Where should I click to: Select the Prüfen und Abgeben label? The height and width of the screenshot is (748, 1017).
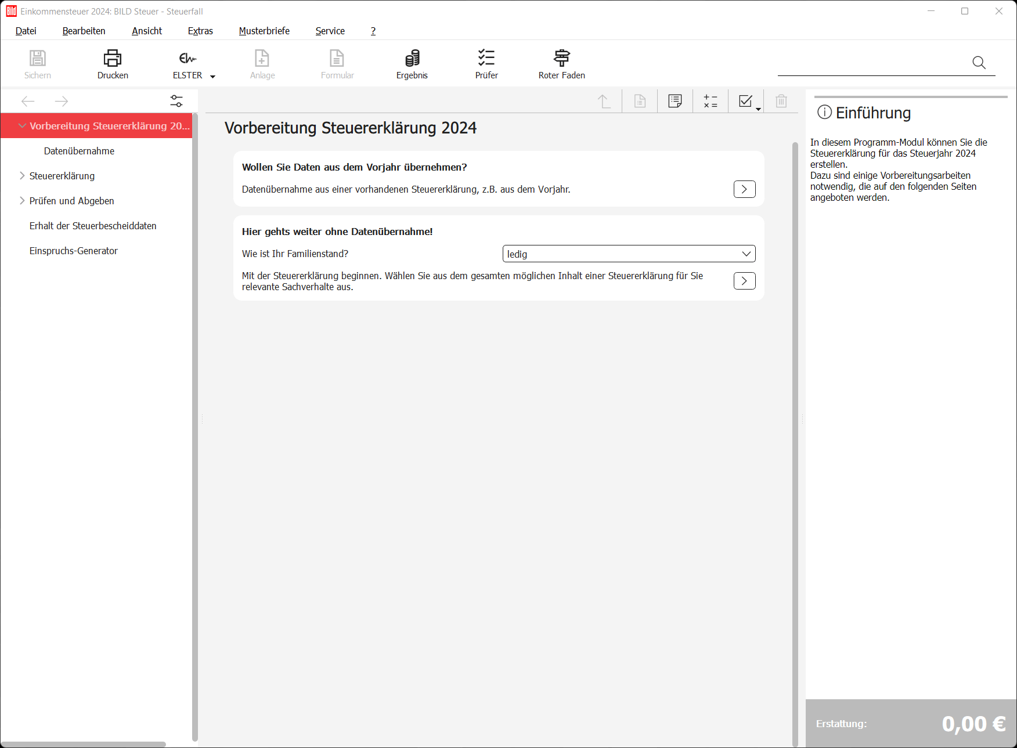(72, 201)
